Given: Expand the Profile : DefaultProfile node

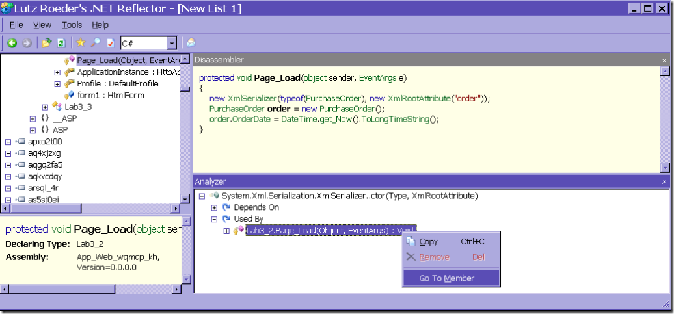Looking at the screenshot, I should point(57,83).
